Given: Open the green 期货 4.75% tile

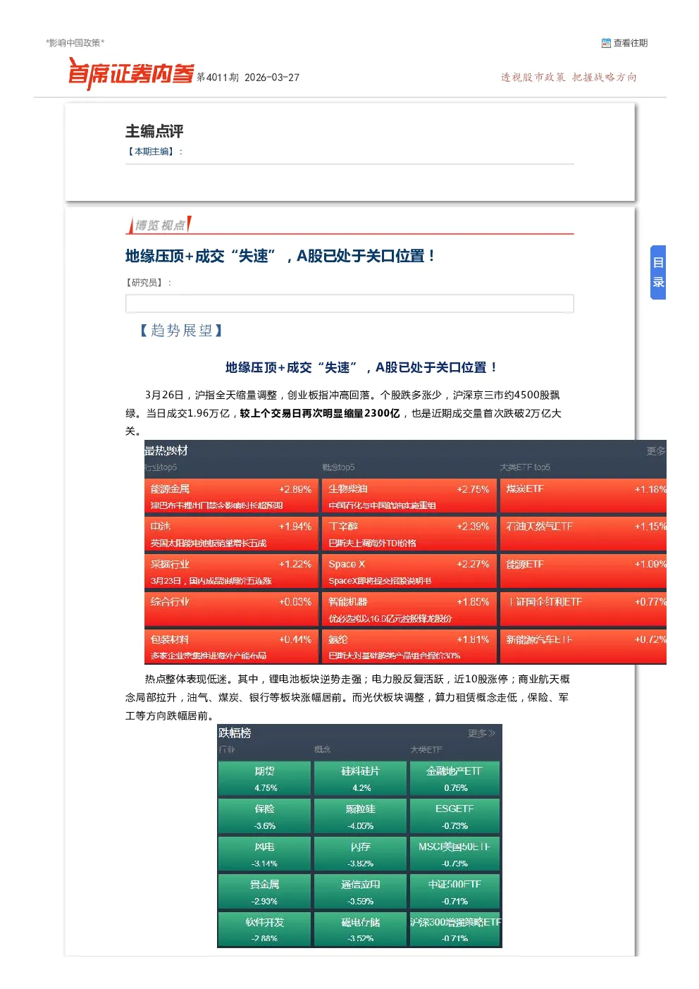Looking at the screenshot, I should point(265,778).
